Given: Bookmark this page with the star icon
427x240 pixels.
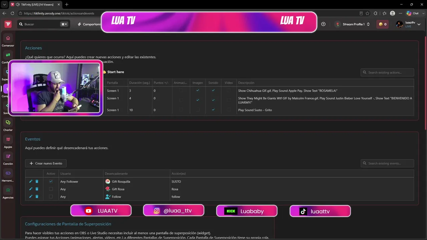Looking at the screenshot, I should (367, 13).
